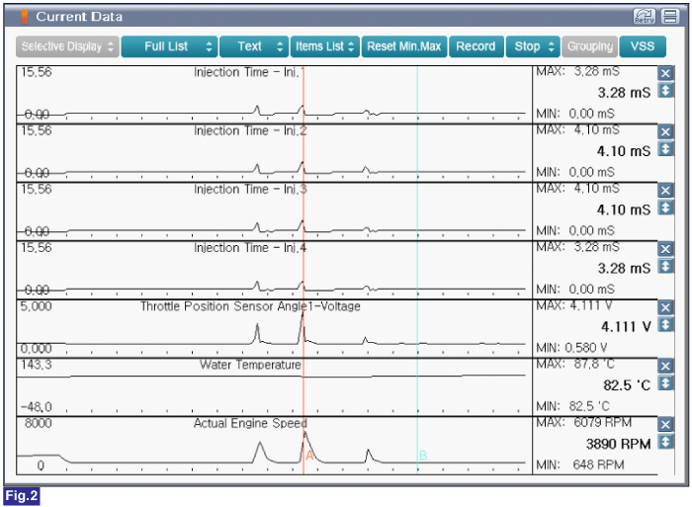This screenshot has height=507, width=692.
Task: Click the 82.5 °C current value
Action: pyautogui.click(x=627, y=385)
